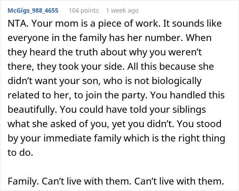Click the line starting what she asked of you

pyautogui.click(x=114, y=124)
